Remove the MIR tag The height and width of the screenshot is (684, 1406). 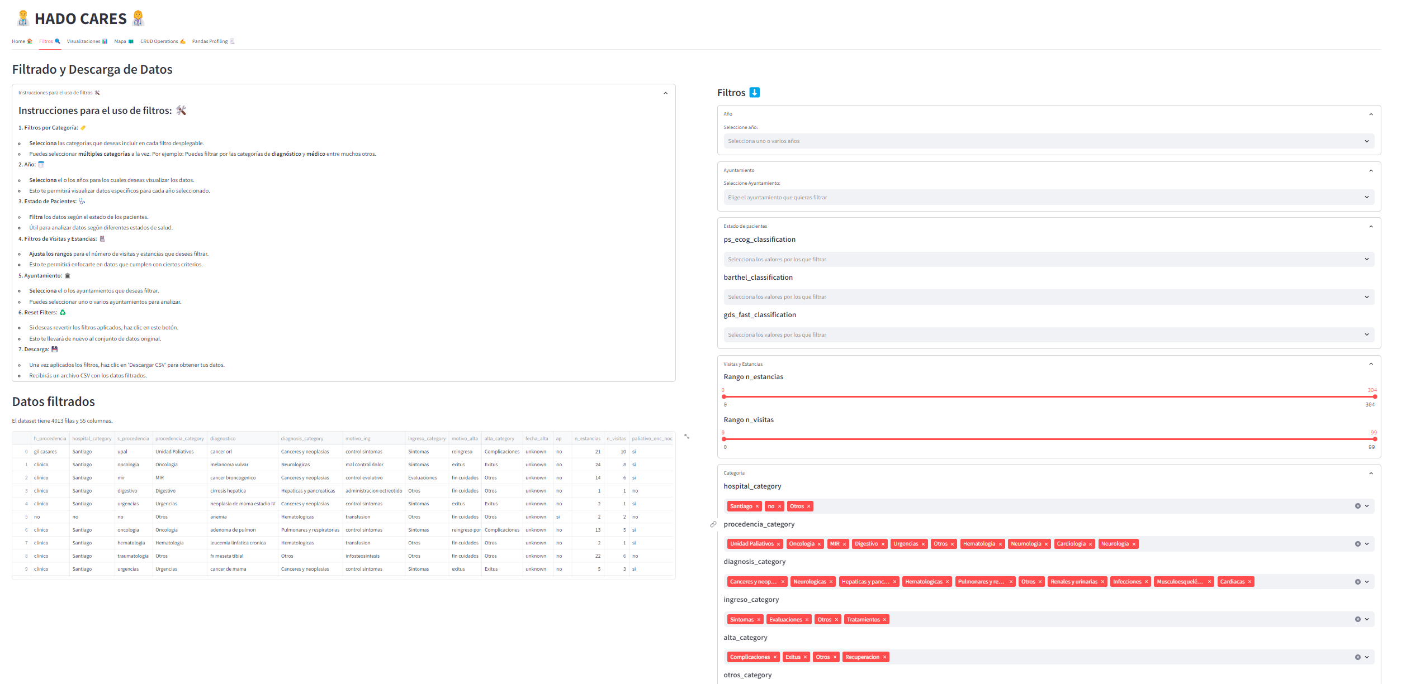[x=844, y=544]
